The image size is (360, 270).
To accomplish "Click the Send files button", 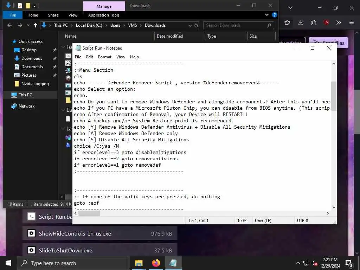I will tap(328, 43).
